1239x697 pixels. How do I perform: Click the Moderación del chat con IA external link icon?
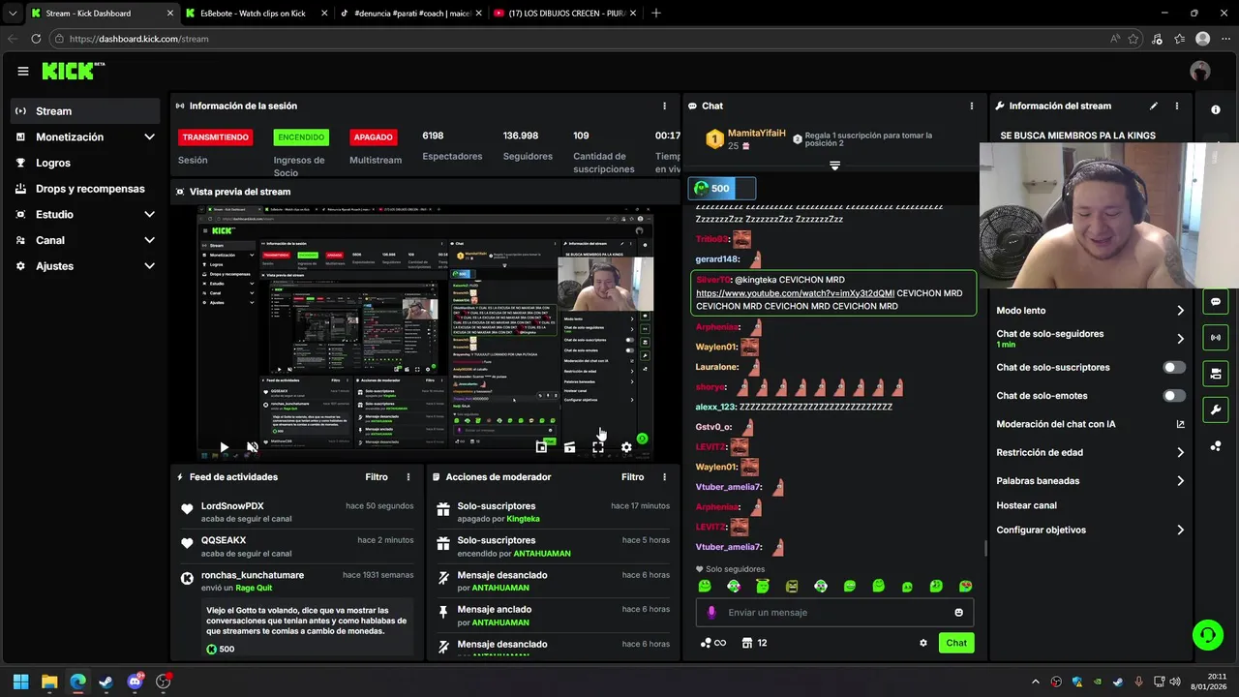1180,424
